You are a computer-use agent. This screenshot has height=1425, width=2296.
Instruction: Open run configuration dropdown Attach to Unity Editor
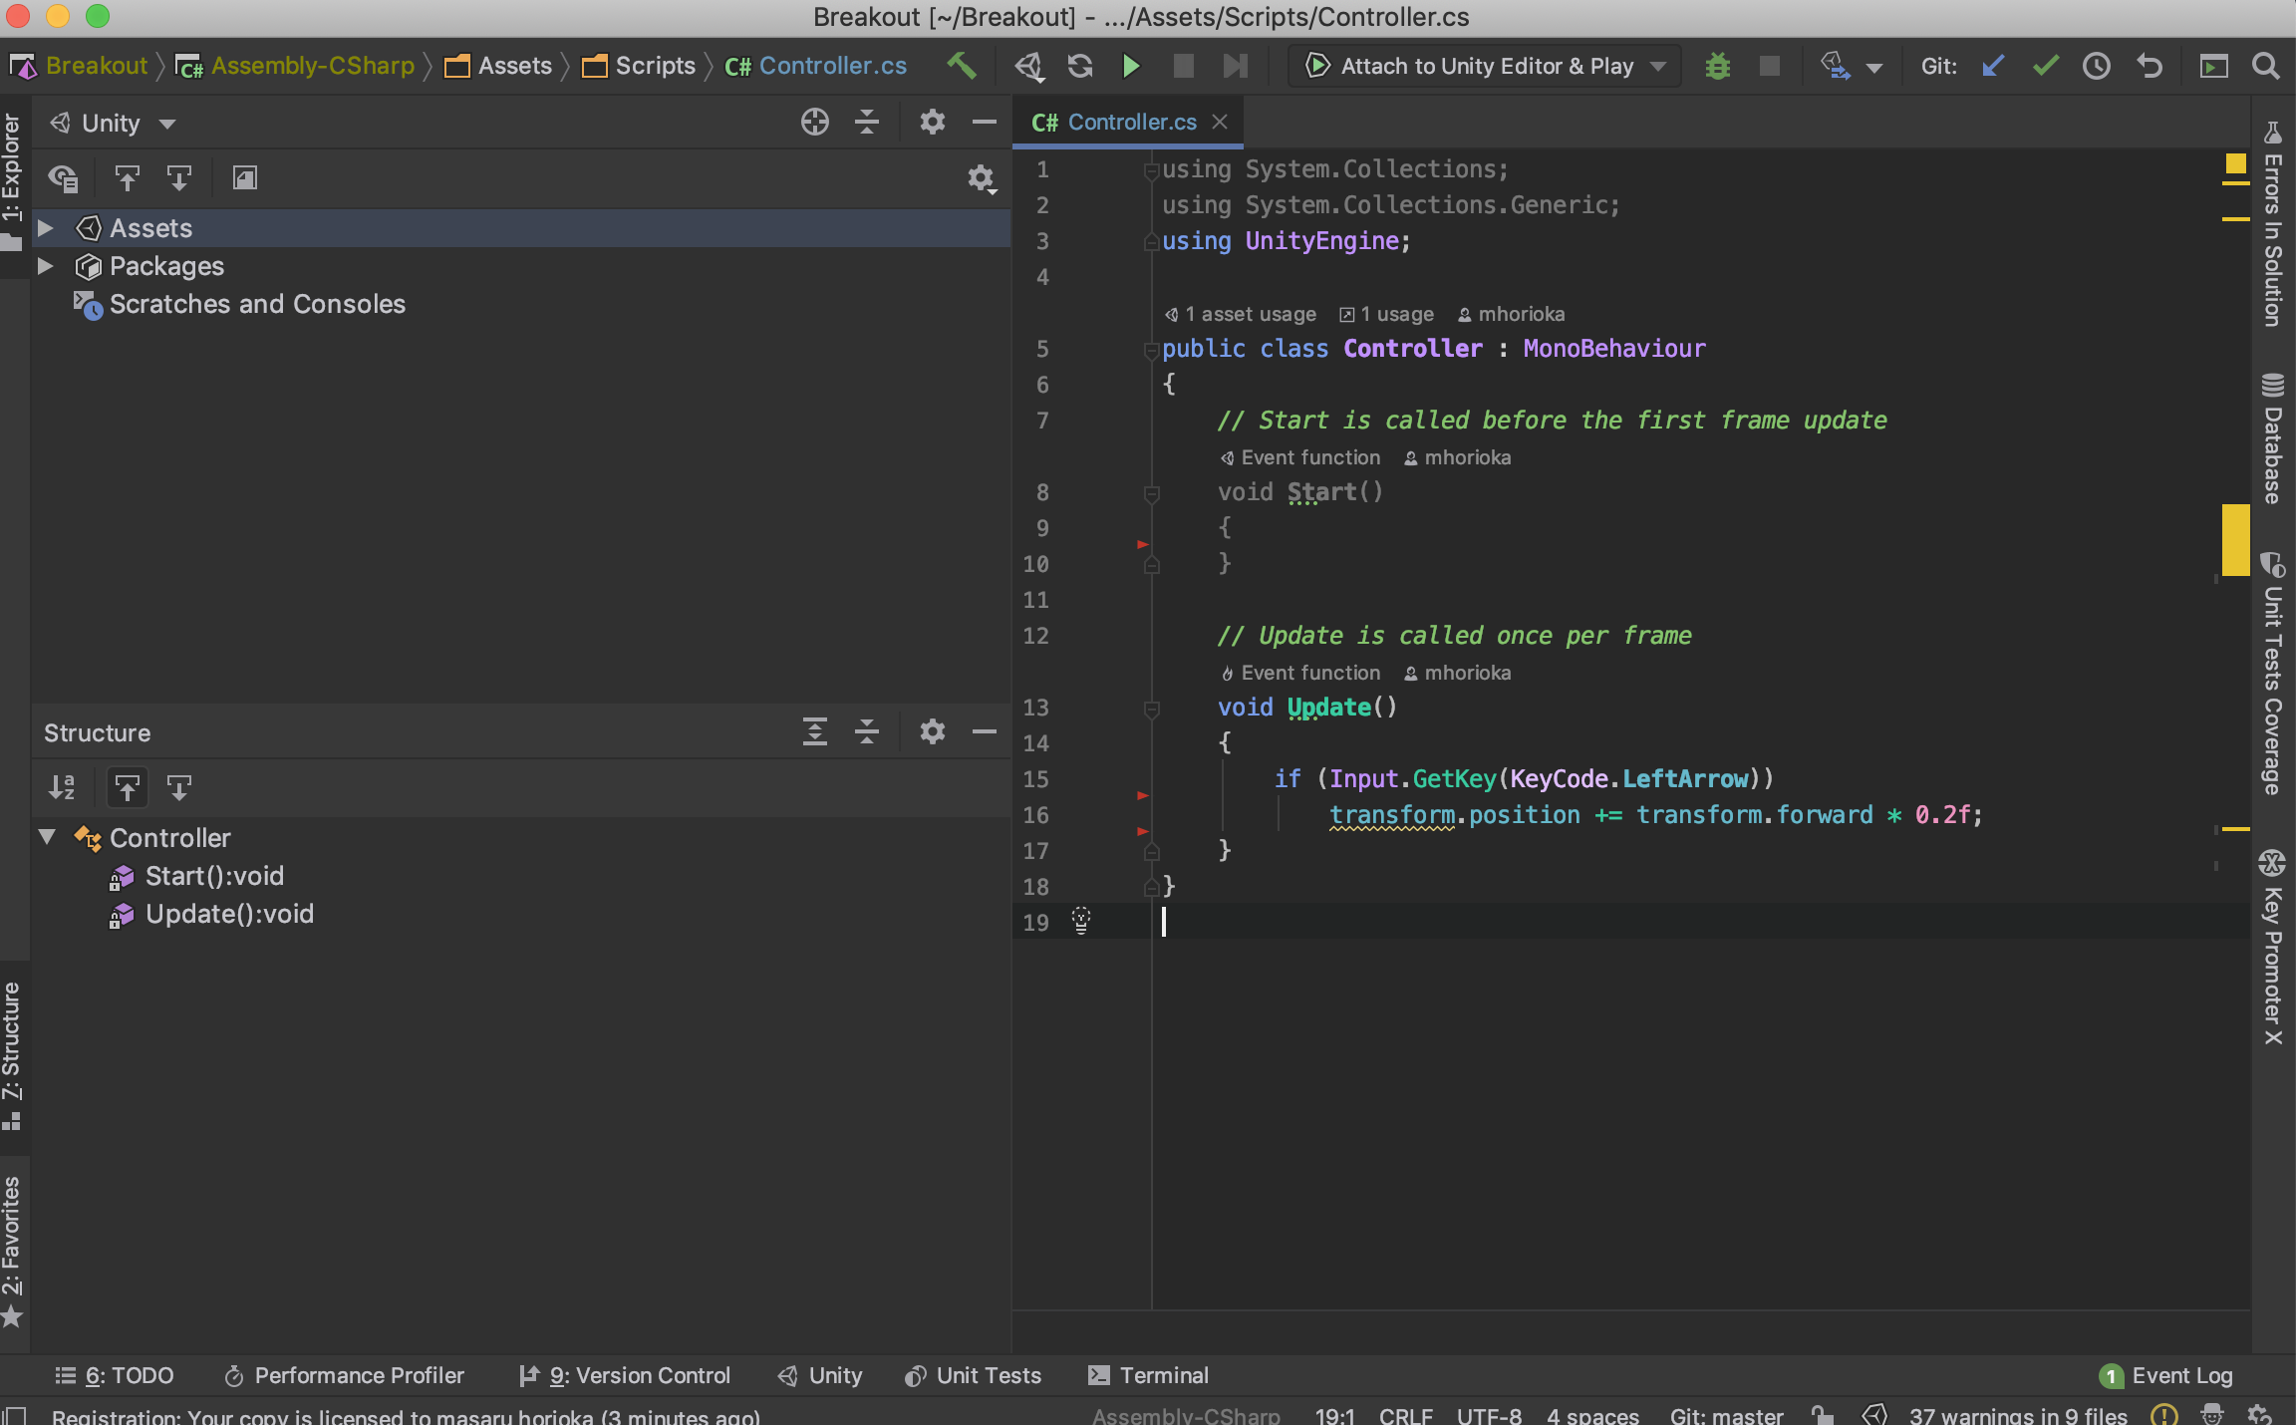click(1485, 66)
